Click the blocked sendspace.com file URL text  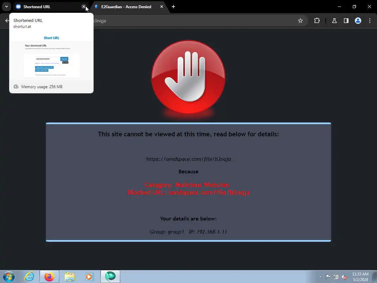point(188,159)
